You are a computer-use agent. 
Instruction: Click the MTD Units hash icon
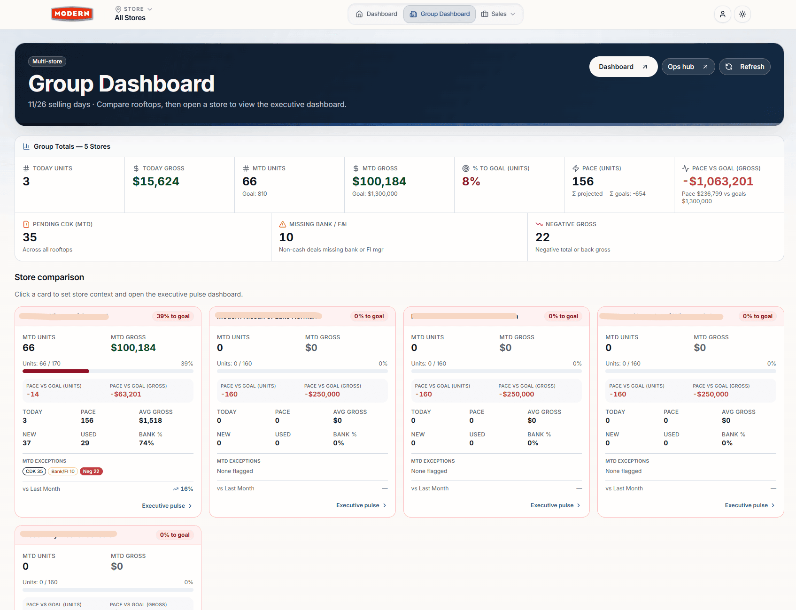click(x=246, y=168)
